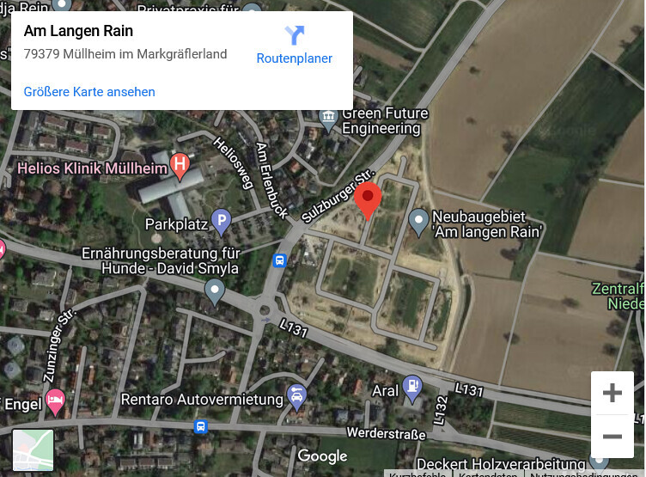Viewport: 646px width, 477px height.
Task: Click the Google logo on the map
Action: pyautogui.click(x=323, y=456)
